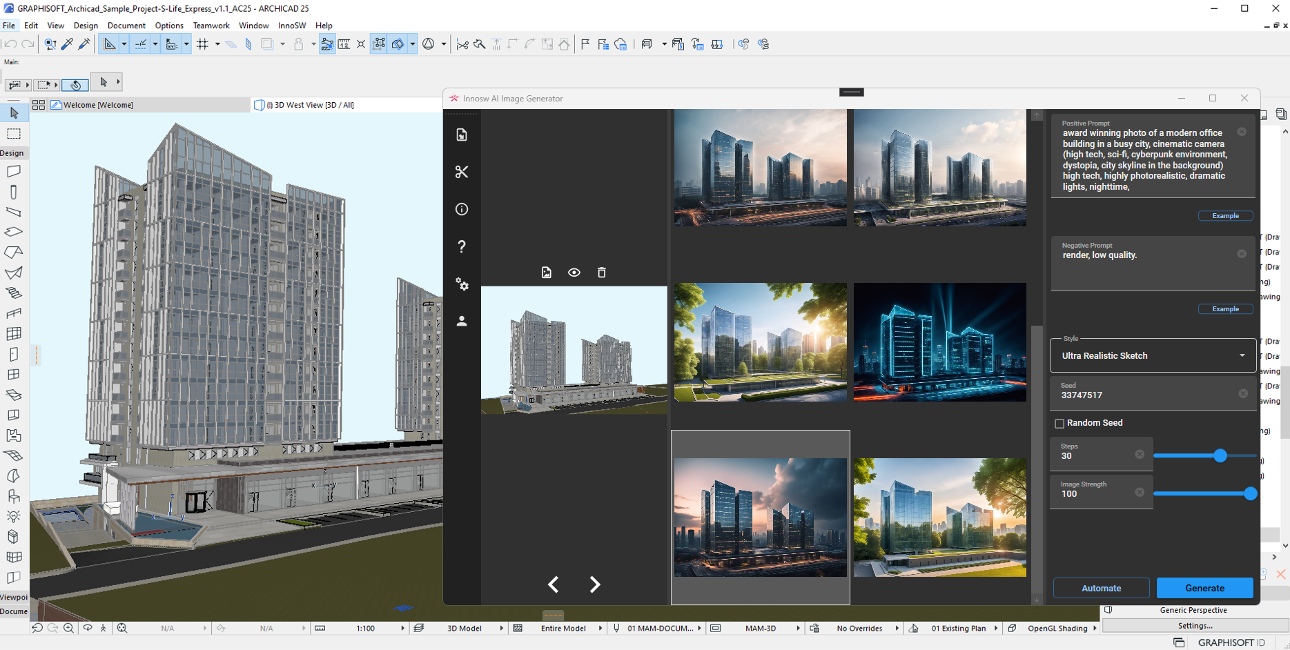
Task: Open the help question mark icon
Action: 462,246
